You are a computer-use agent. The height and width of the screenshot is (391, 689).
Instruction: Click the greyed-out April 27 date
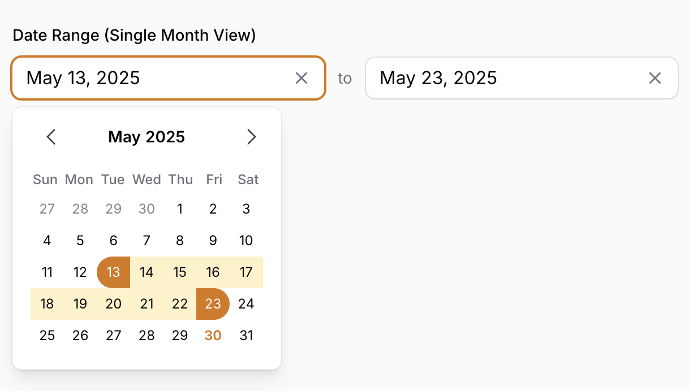tap(47, 208)
